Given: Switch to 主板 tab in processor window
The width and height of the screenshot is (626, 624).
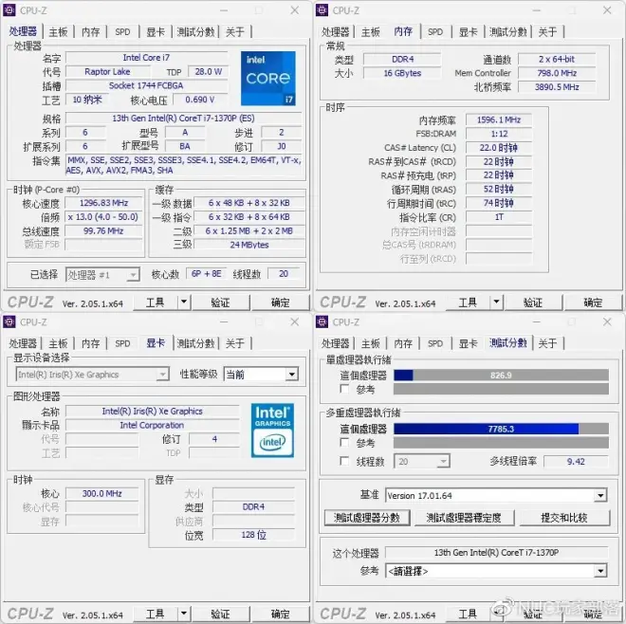Looking at the screenshot, I should [58, 31].
